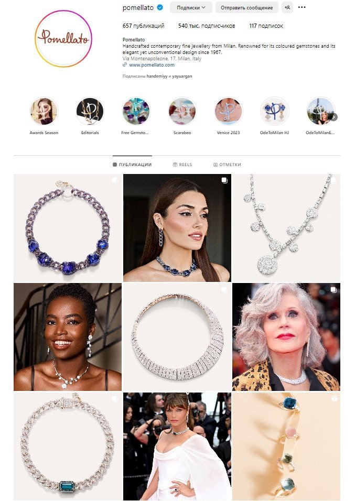Click Отправить сообщение button
The width and height of the screenshot is (355, 501).
click(x=246, y=7)
